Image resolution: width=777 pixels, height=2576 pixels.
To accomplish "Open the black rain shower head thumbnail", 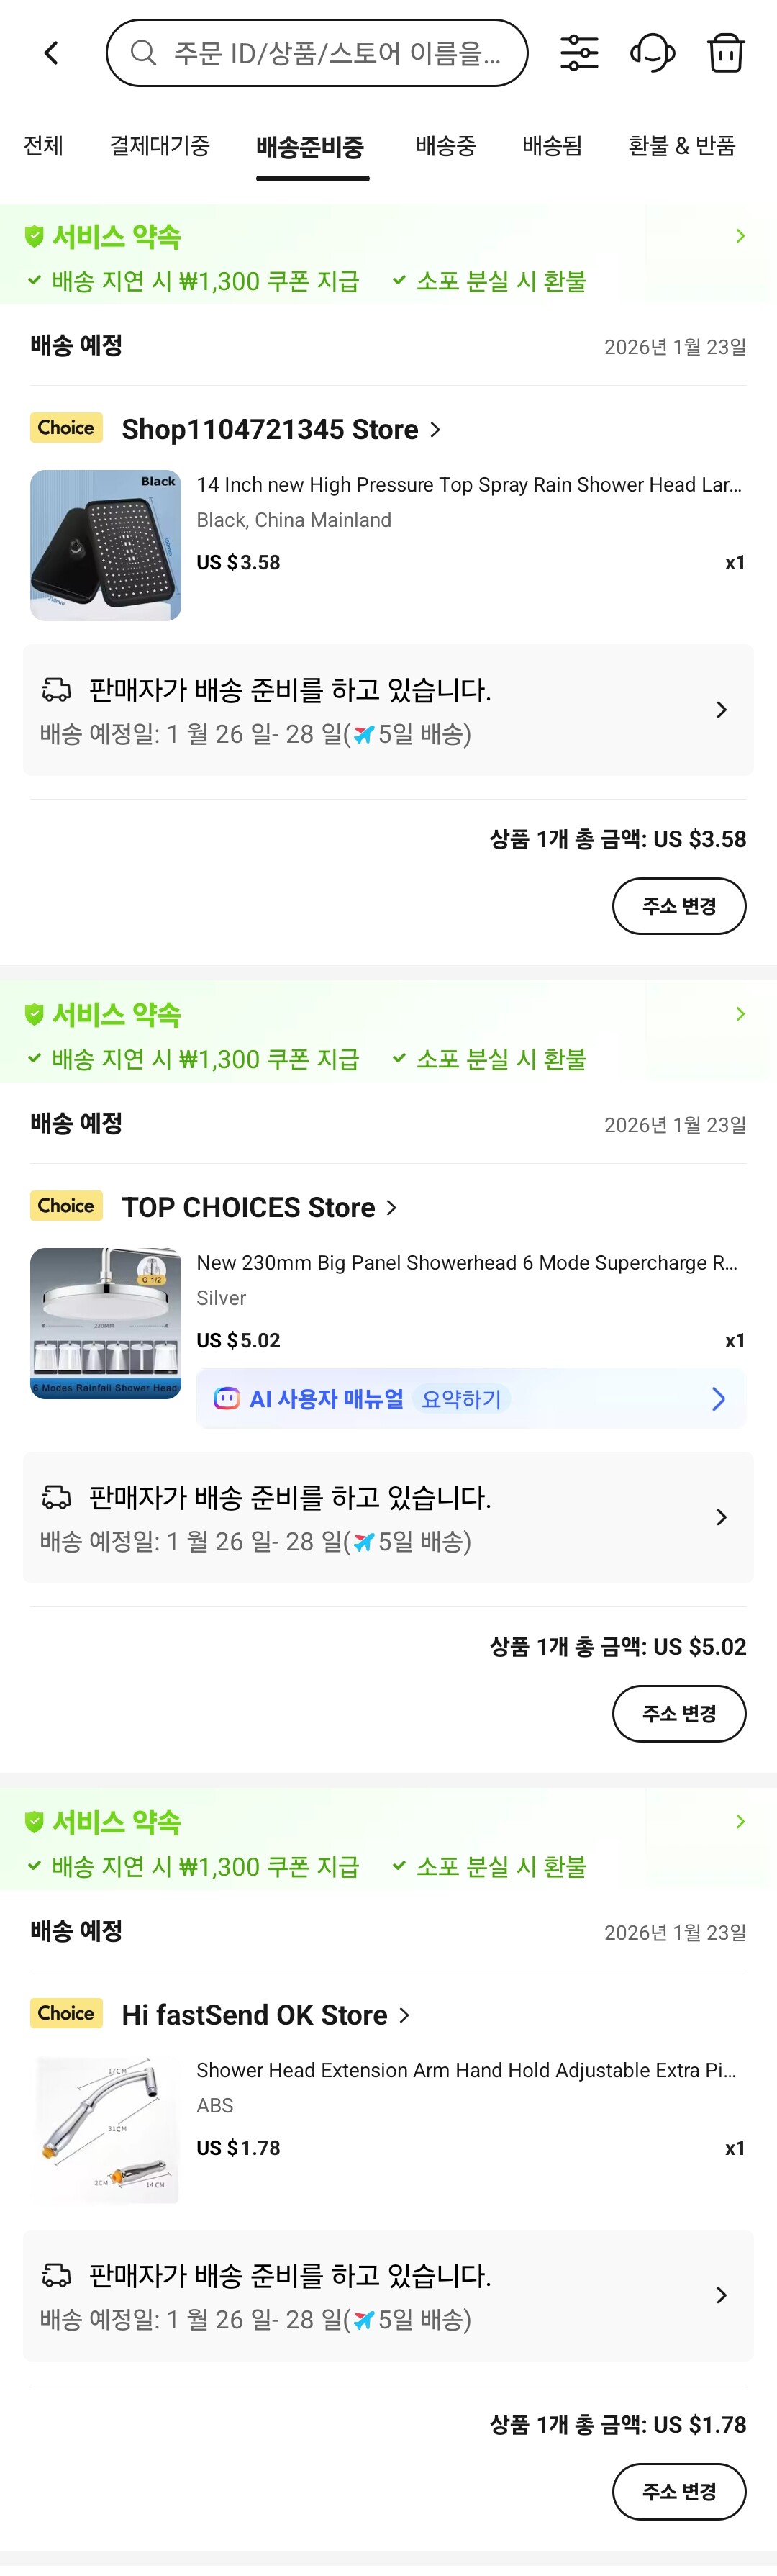I will pos(106,545).
